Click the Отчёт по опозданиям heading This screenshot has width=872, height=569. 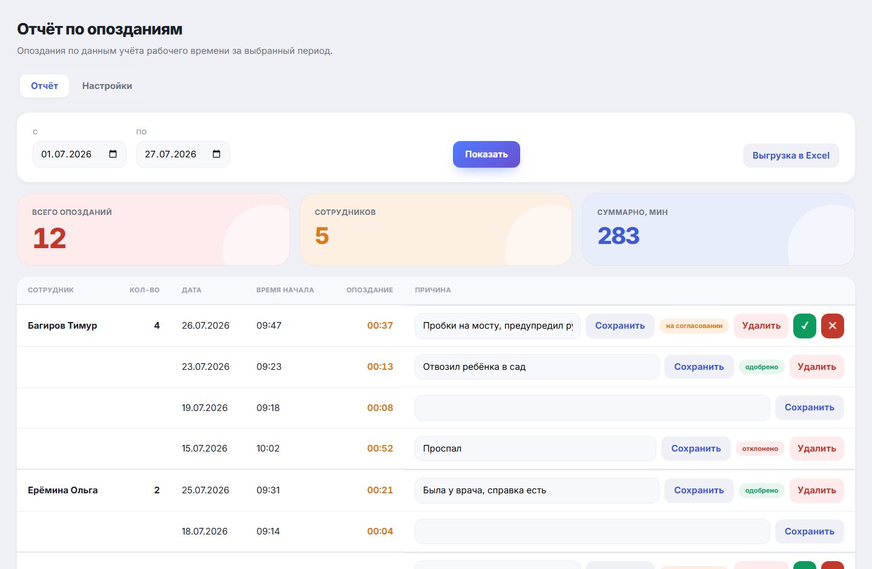(100, 29)
